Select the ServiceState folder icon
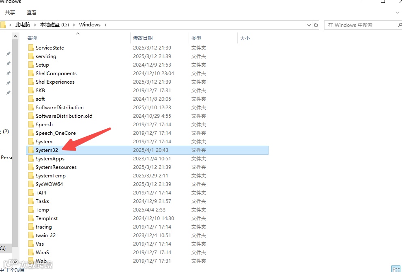Image resolution: width=402 pixels, height=272 pixels. (31, 48)
